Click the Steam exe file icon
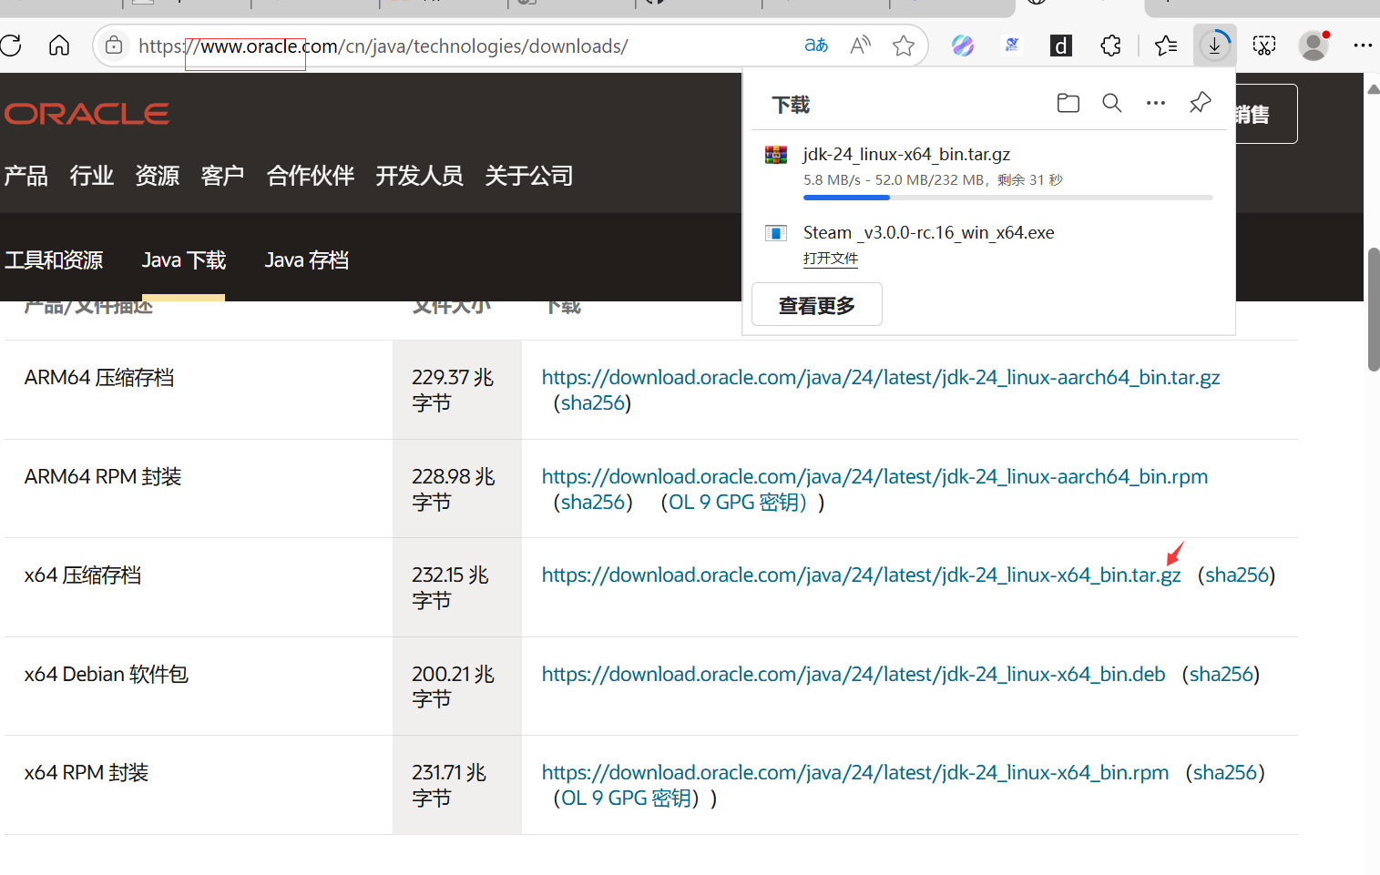 coord(776,233)
